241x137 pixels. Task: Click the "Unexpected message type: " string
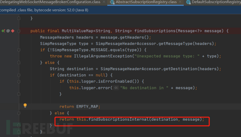[x=167, y=56]
